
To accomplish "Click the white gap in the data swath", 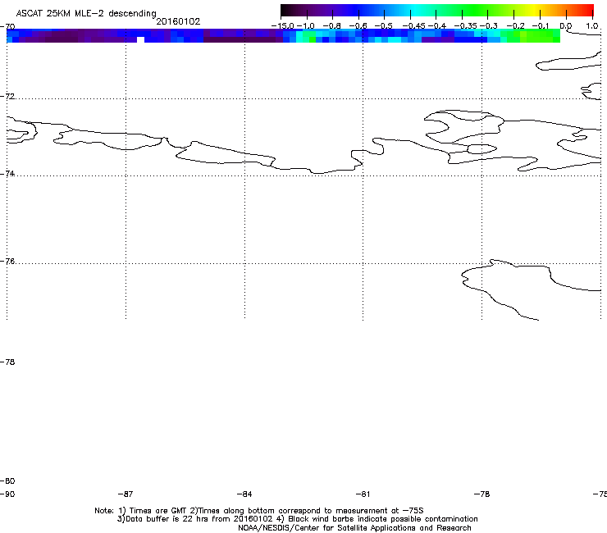I will click(140, 40).
